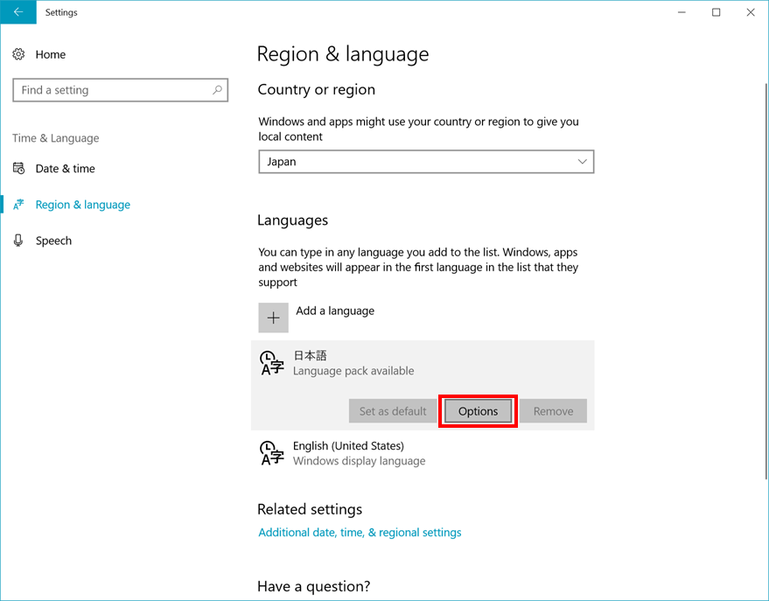
Task: Click the Windows display language text
Action: [x=359, y=461]
